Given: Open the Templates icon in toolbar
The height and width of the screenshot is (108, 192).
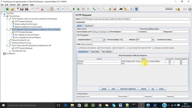Looking at the screenshot, I should [7, 9].
